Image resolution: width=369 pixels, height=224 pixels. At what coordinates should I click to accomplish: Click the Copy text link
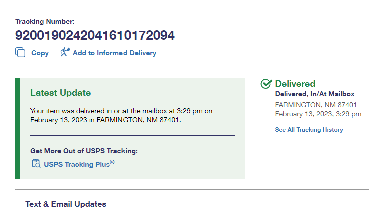click(x=40, y=53)
